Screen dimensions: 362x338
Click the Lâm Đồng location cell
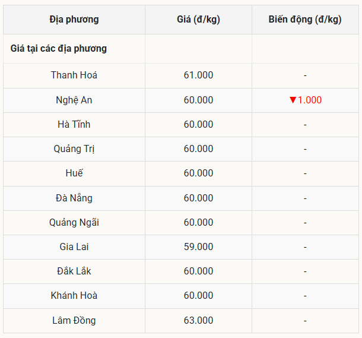[74, 320]
